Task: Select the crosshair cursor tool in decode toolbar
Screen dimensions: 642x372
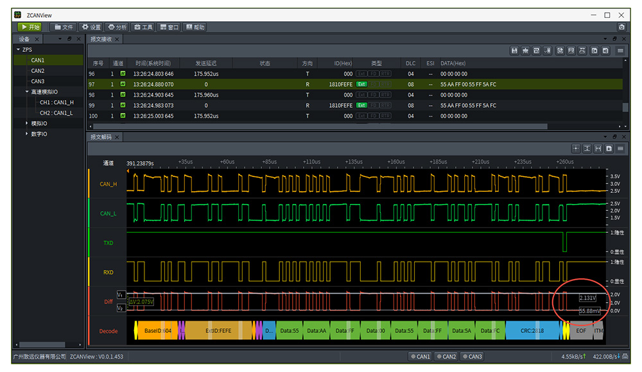Action: click(576, 149)
